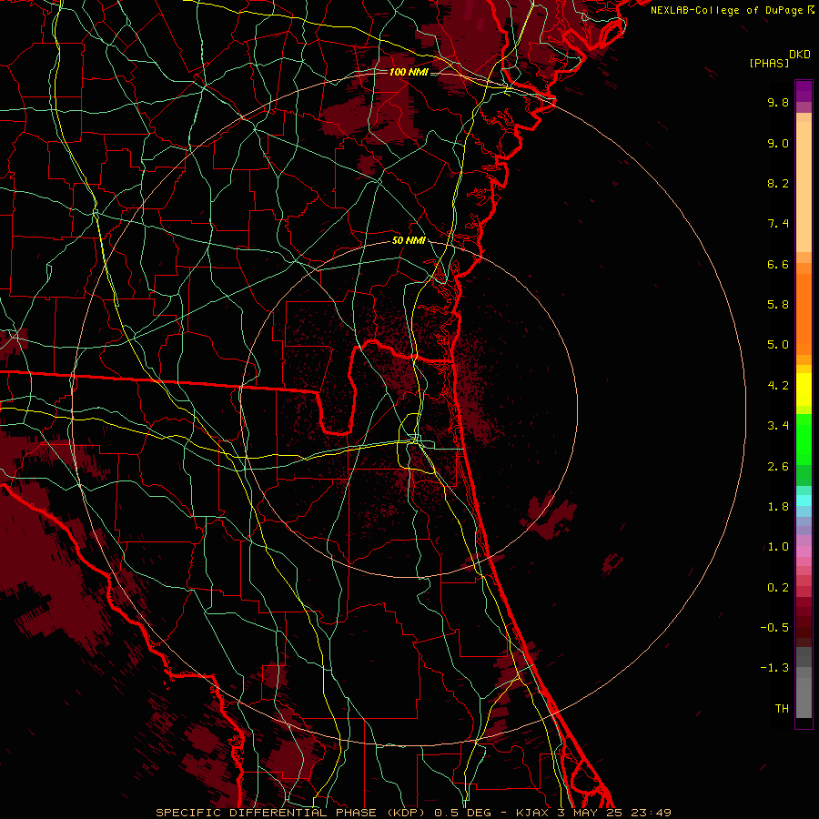Click the orange segment of the colorbar
The height and width of the screenshot is (819, 819).
[804, 314]
